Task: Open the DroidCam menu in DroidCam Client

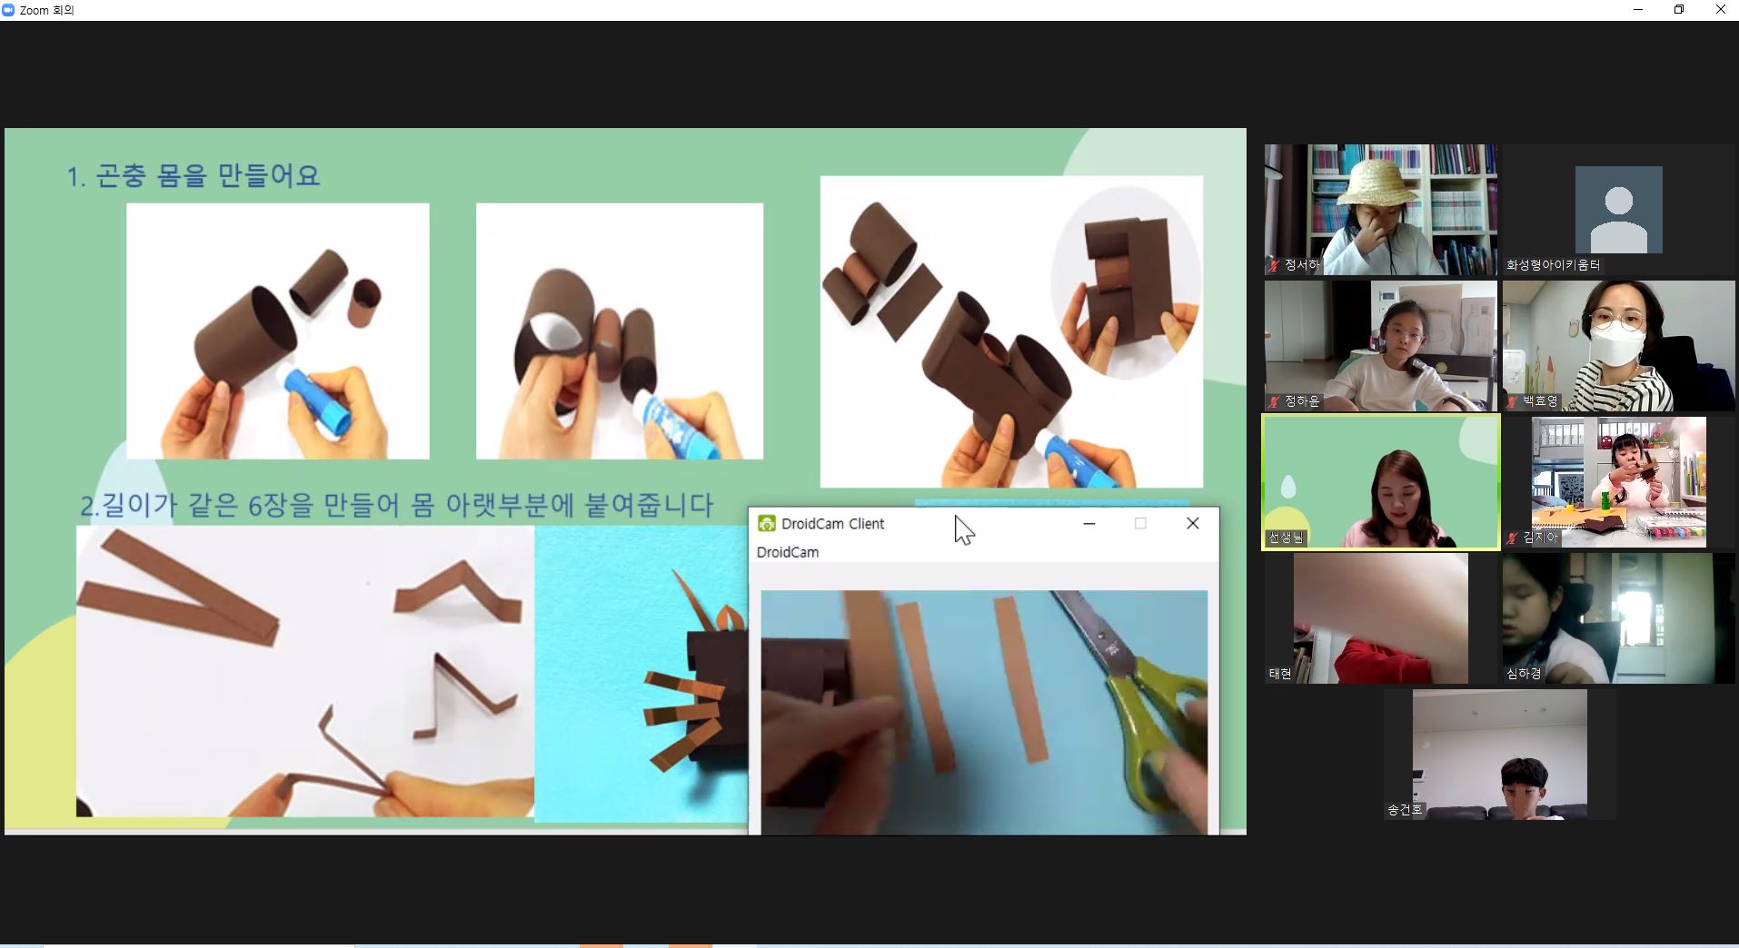Action: coord(788,552)
